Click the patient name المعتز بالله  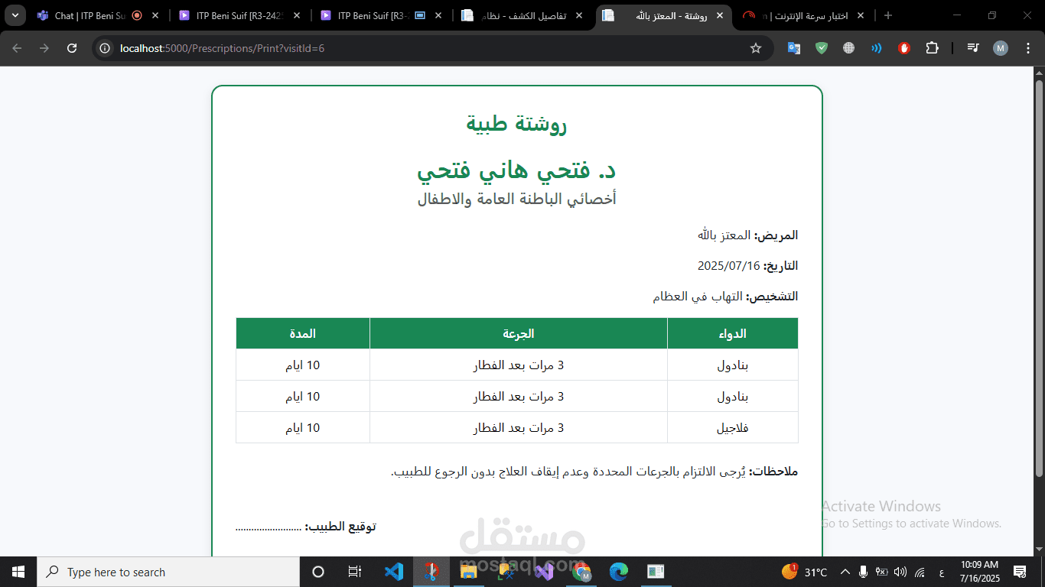[x=724, y=235]
